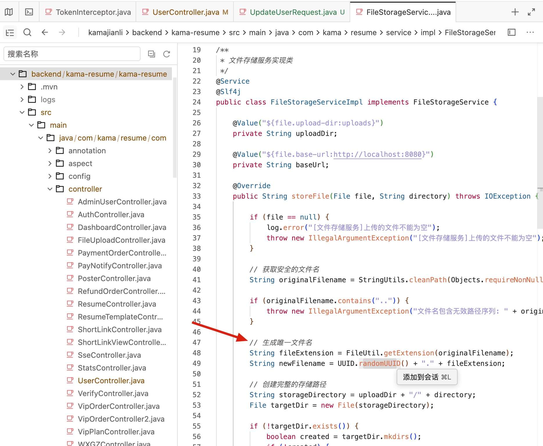
Task: Click backend in breadcrumb path
Action: click(x=147, y=33)
